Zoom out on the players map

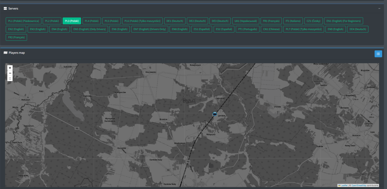tap(10, 73)
